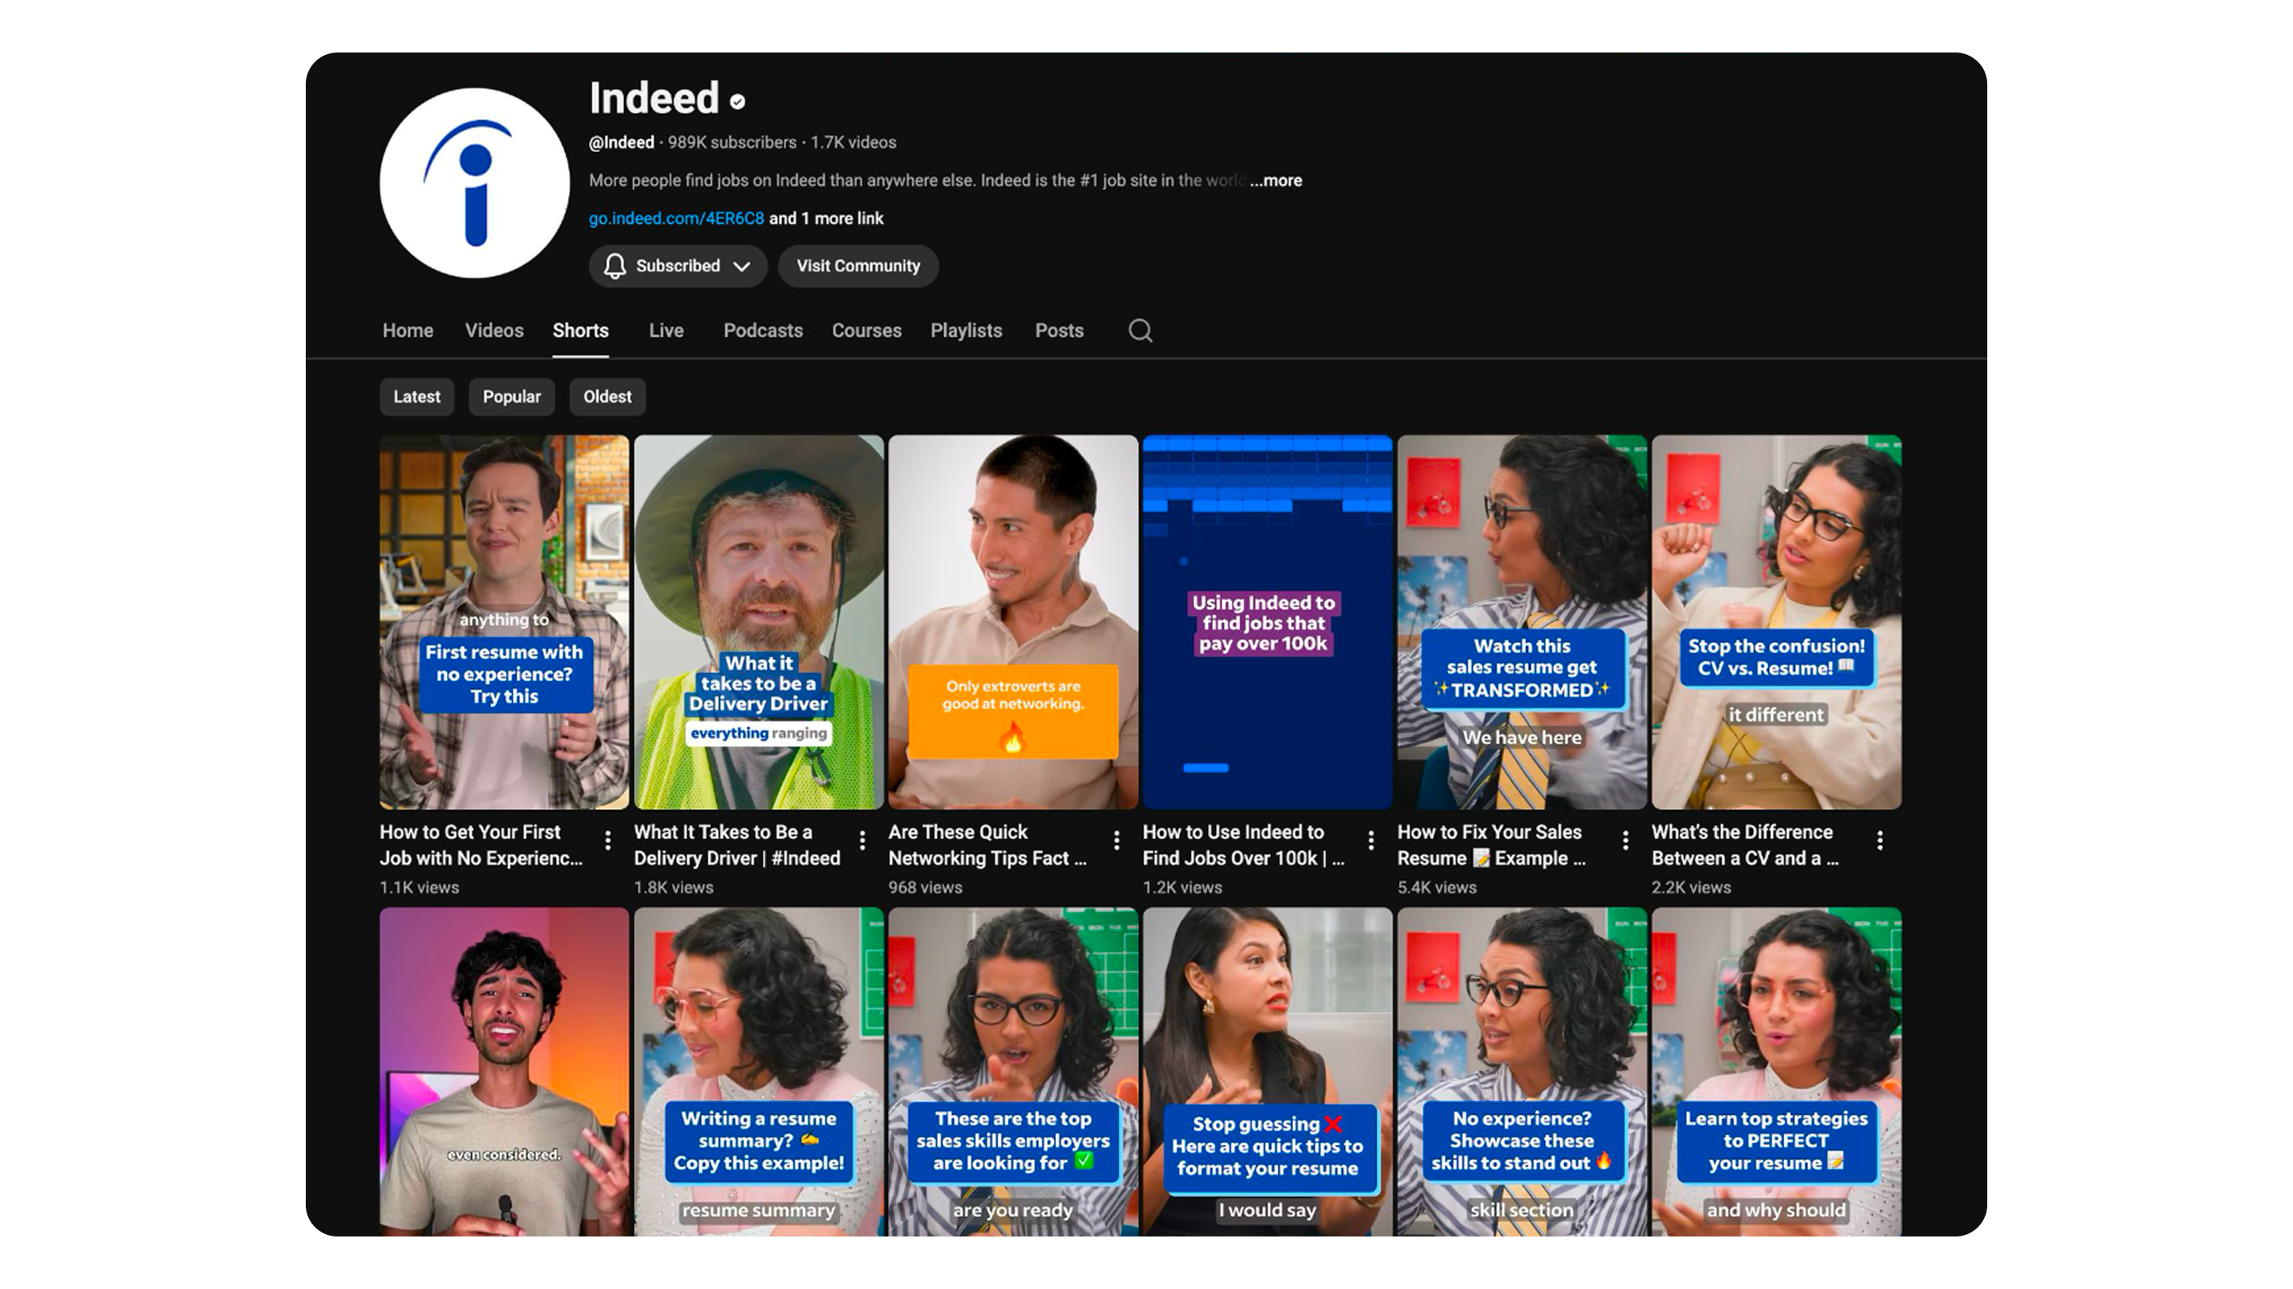Open the Live tab
The width and height of the screenshot is (2293, 1289).
[x=666, y=331]
